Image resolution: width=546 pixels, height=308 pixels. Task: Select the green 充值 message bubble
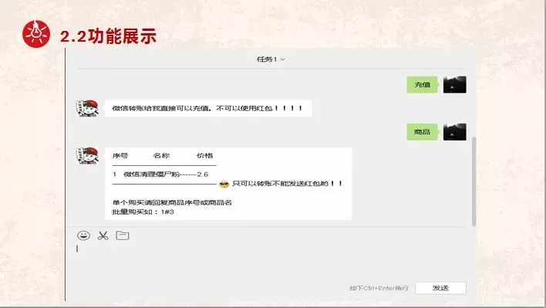tap(422, 85)
